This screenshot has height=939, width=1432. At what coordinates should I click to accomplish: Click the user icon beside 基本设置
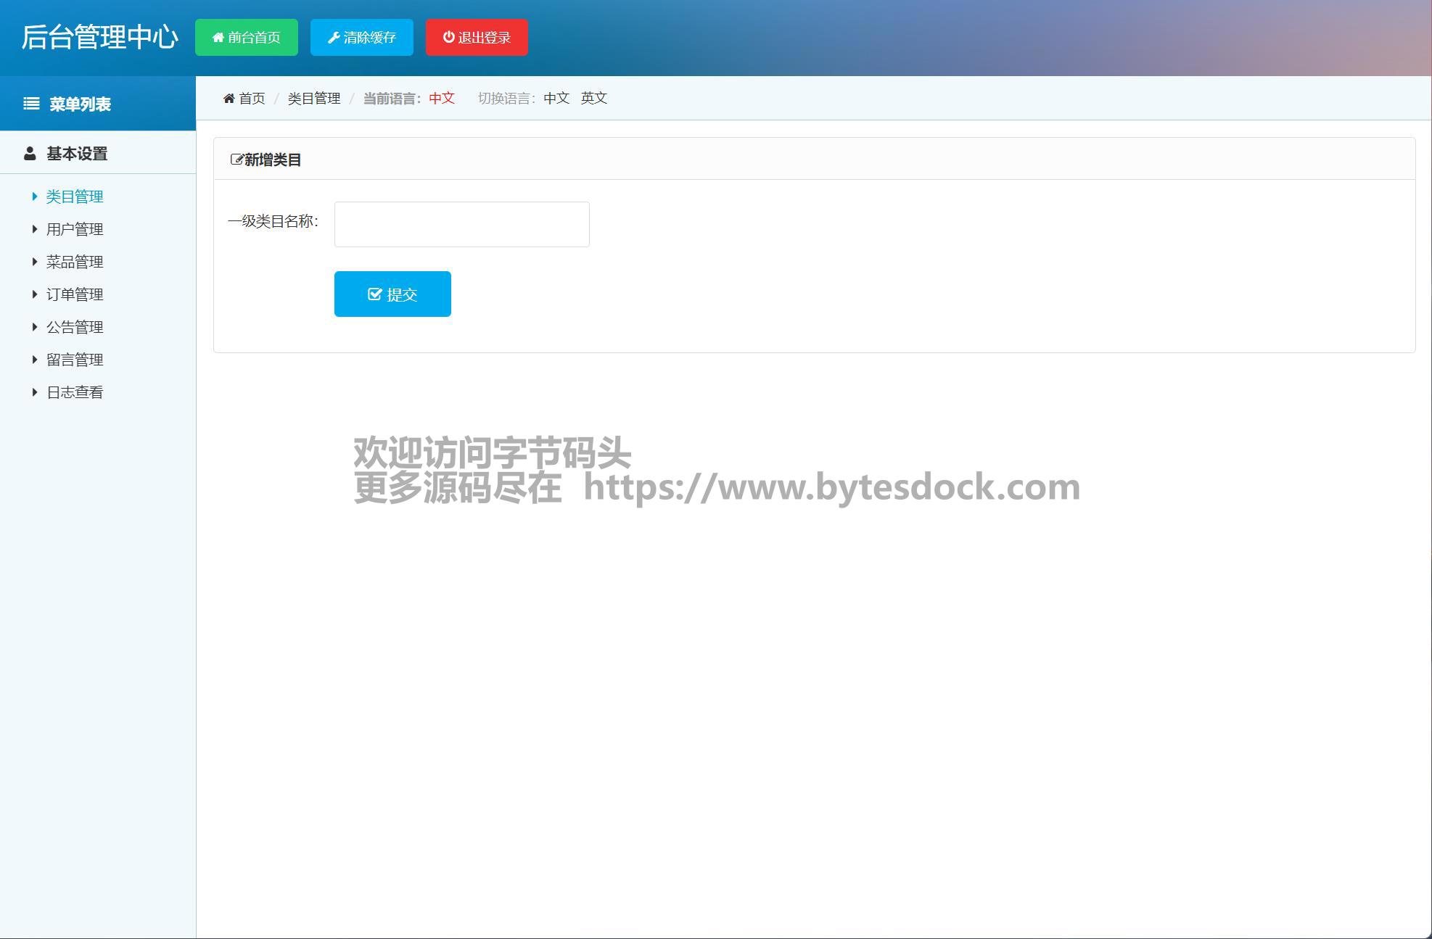pos(30,154)
